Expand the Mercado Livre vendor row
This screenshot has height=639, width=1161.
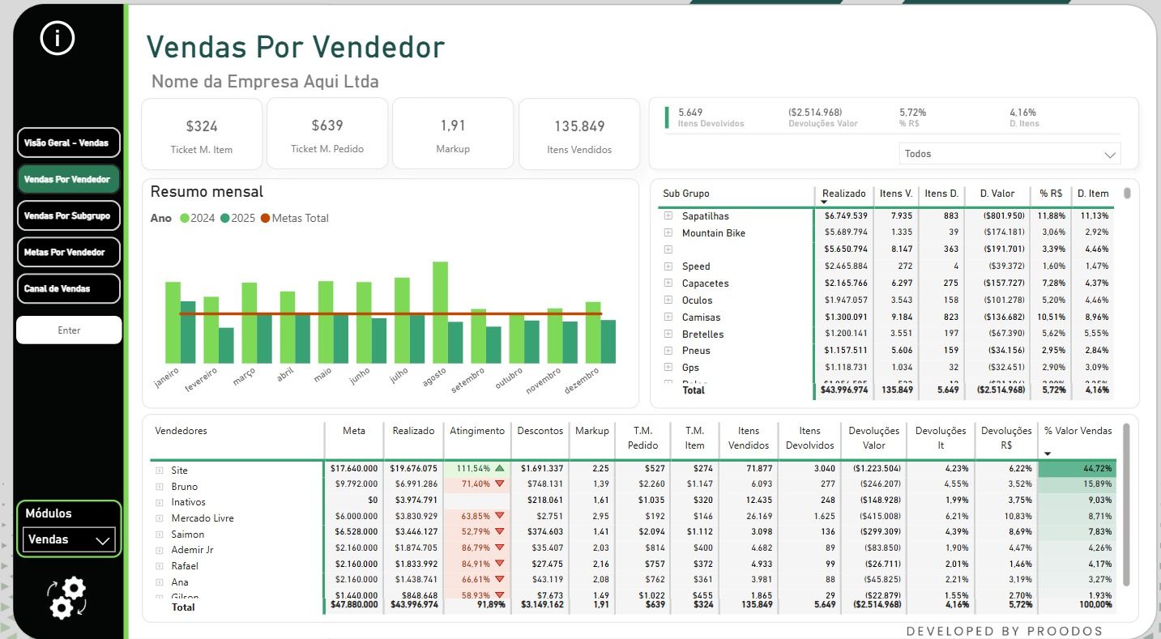point(160,518)
